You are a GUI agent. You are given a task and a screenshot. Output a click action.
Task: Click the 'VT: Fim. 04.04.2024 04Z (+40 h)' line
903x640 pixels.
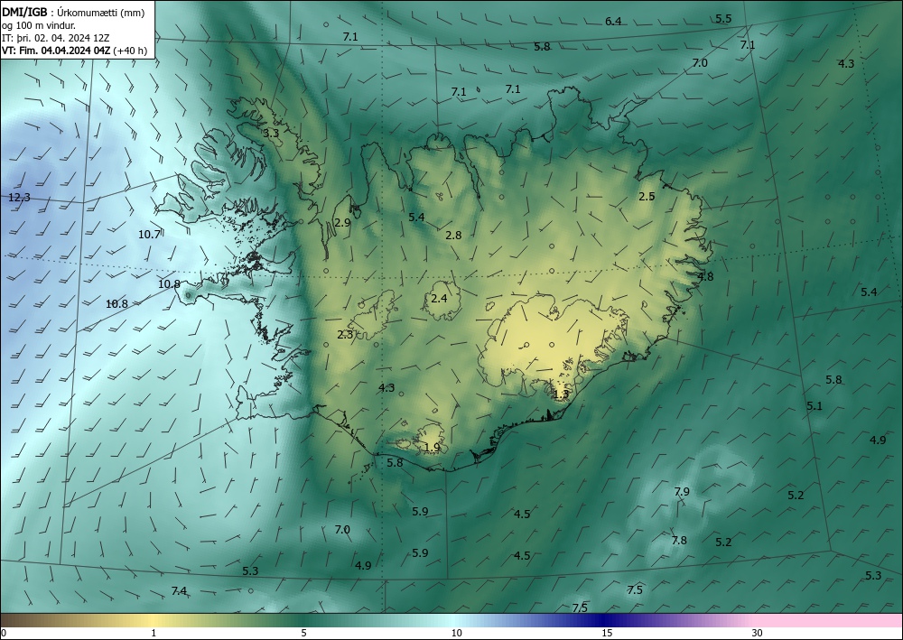[74, 51]
